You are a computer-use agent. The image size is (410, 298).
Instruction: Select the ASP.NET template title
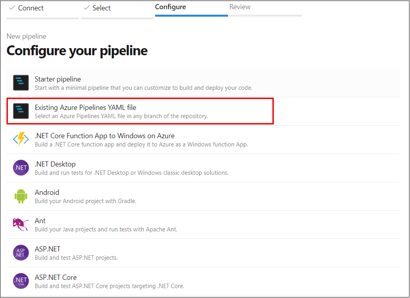tap(48, 249)
